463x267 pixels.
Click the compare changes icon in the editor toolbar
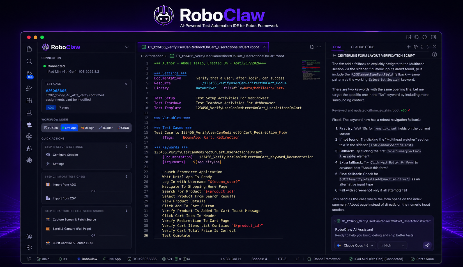tap(312, 47)
